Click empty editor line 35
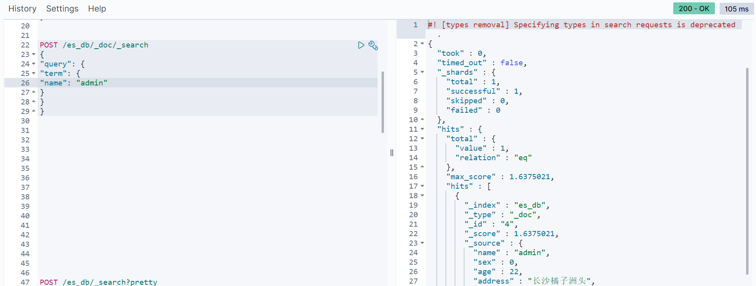Screen dimensions: 756x286 tap(207, 169)
